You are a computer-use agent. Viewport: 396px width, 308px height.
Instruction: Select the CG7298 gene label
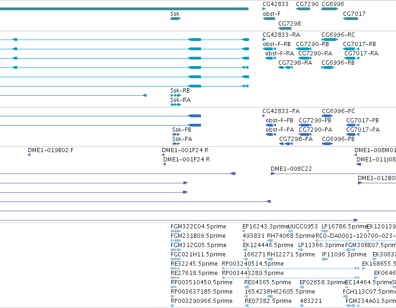289,23
